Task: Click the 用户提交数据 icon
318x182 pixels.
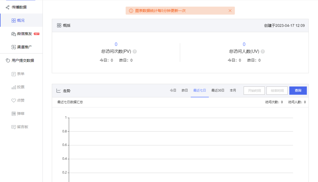Action: click(8, 60)
